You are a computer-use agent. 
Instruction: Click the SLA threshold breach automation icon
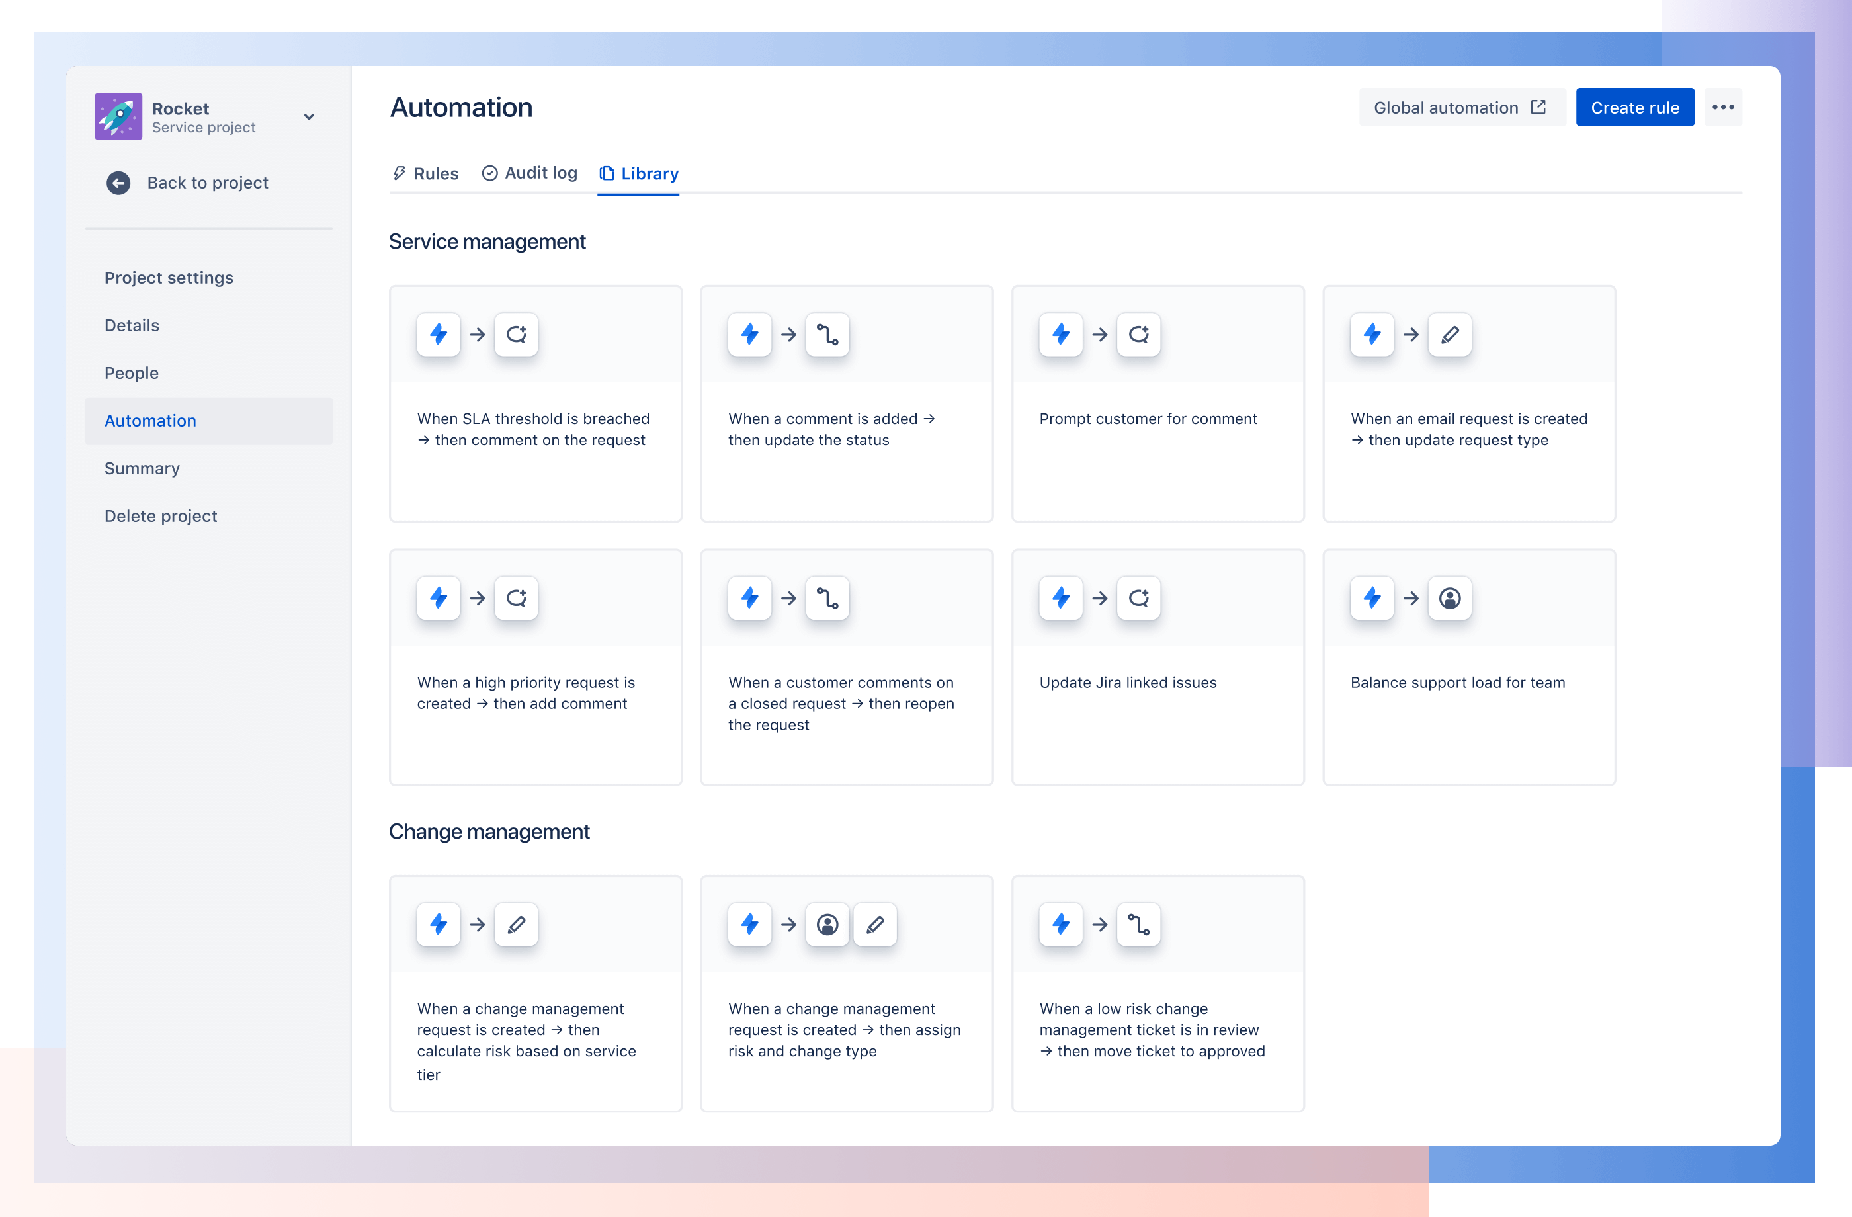tap(437, 334)
